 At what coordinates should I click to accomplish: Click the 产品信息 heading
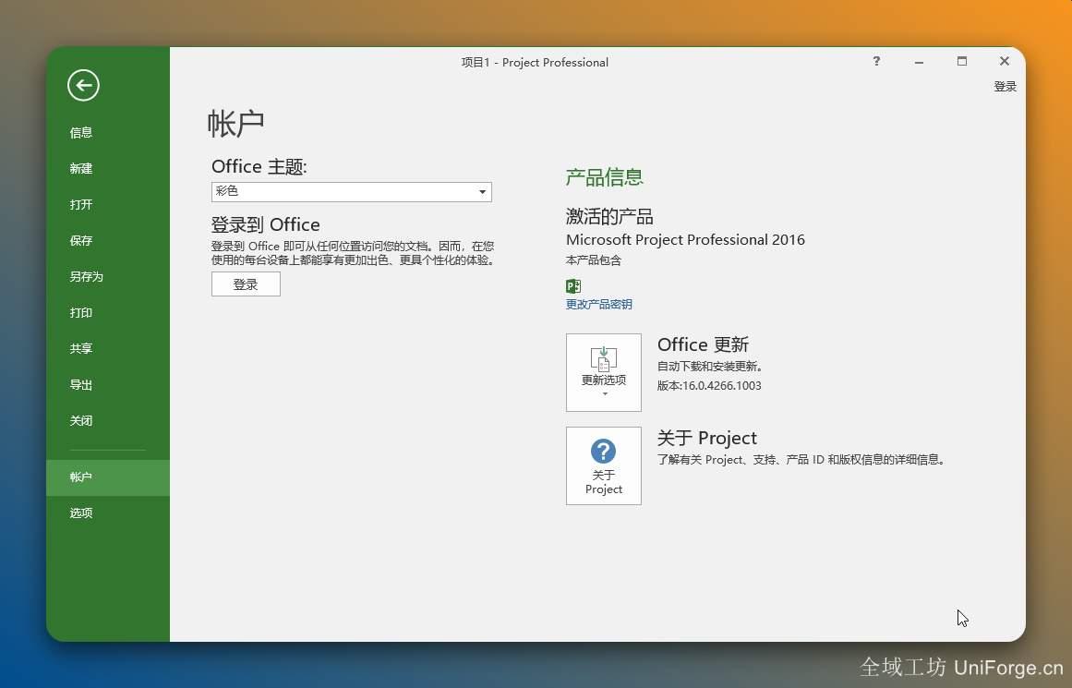point(605,177)
